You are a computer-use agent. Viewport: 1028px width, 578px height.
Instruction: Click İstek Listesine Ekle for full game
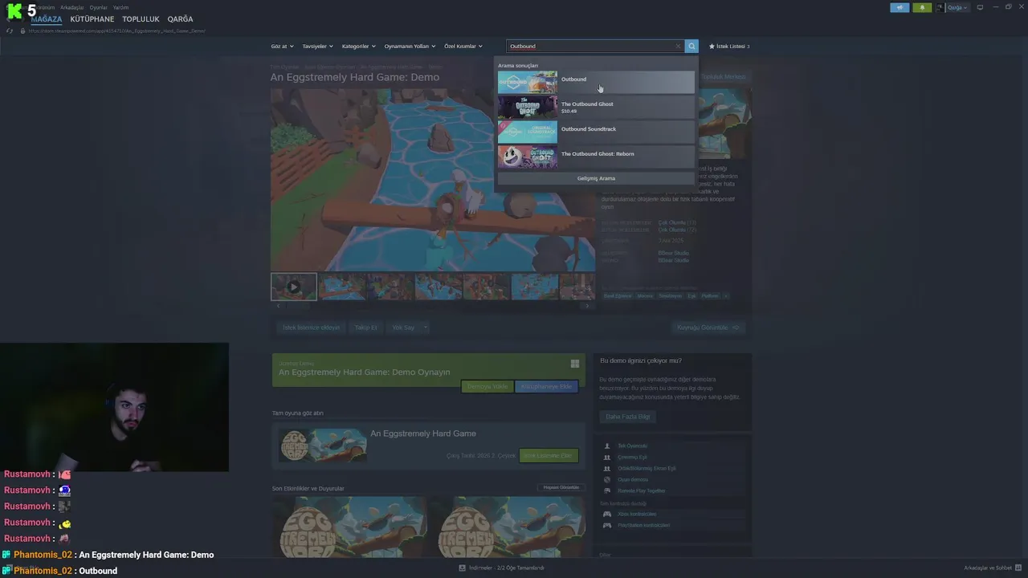point(549,455)
